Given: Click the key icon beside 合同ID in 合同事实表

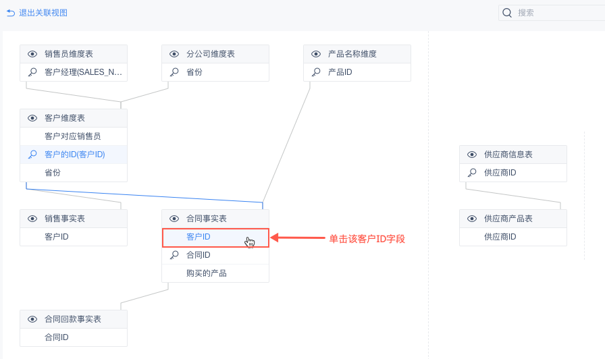Looking at the screenshot, I should pyautogui.click(x=174, y=255).
